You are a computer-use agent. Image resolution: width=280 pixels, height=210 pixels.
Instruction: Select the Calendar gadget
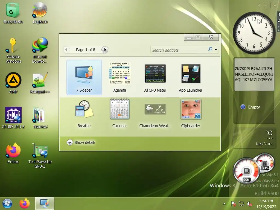point(119,113)
